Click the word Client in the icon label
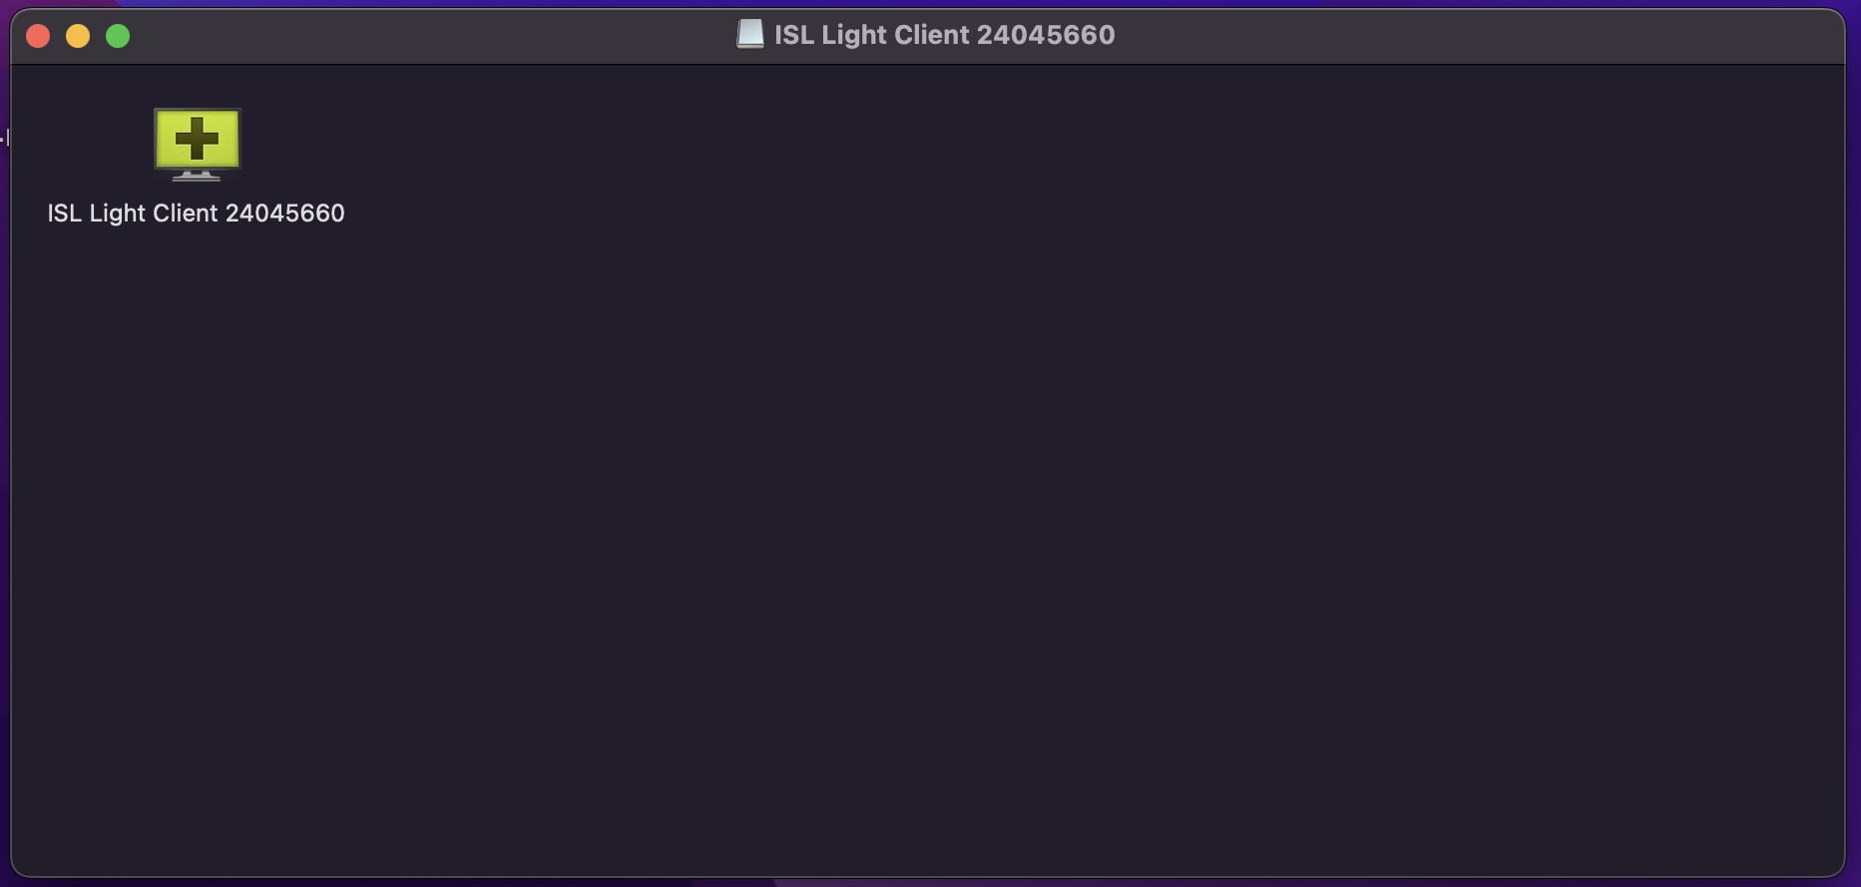This screenshot has height=887, width=1861. click(185, 213)
